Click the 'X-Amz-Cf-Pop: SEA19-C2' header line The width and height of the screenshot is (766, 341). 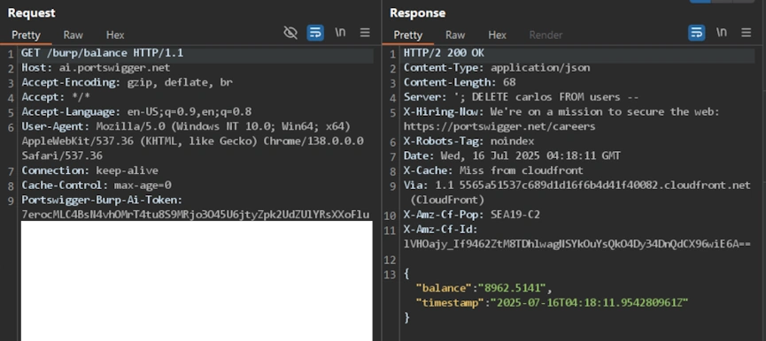(x=472, y=215)
